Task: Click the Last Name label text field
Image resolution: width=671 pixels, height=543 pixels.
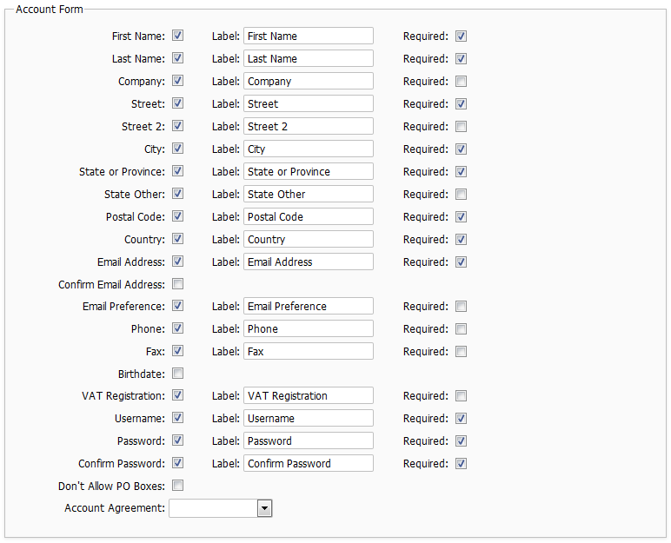Action: (x=308, y=59)
